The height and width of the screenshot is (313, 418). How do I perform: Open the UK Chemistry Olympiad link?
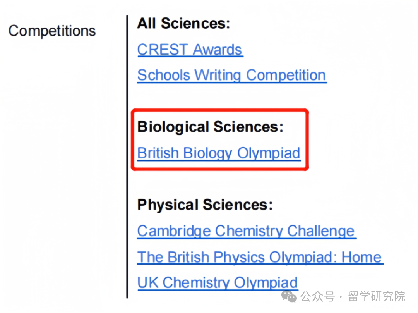point(218,283)
